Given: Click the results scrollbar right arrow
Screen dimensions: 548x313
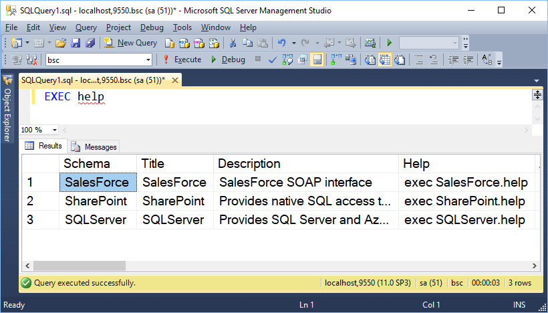Looking at the screenshot, I should pyautogui.click(x=534, y=266).
